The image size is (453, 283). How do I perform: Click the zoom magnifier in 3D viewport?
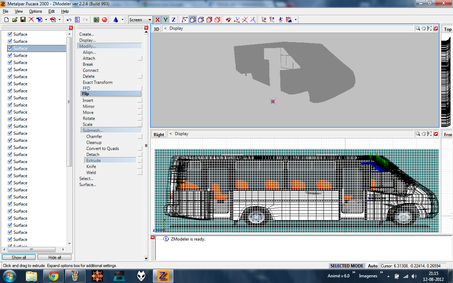coord(418,28)
